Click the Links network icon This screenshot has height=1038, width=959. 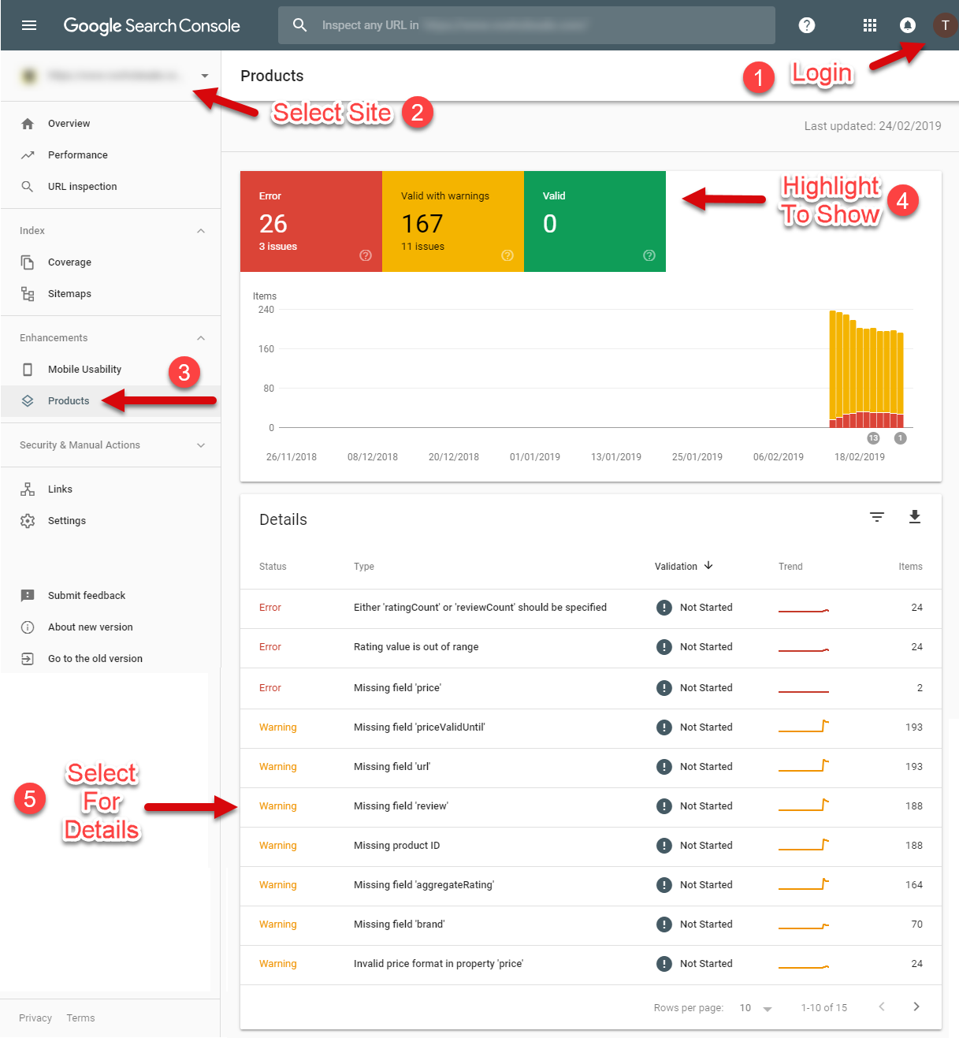pos(28,489)
